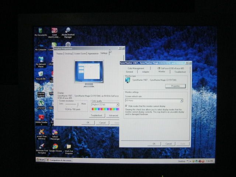Click the Start button on taskbar
This screenshot has width=236, height=177.
click(40, 160)
